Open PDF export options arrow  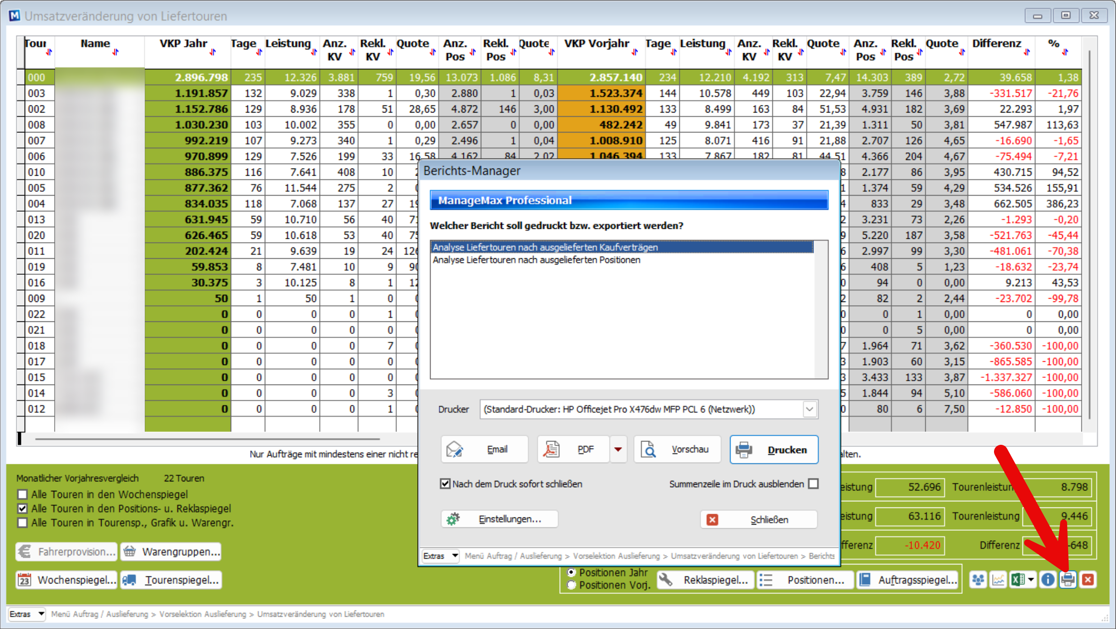[x=618, y=449]
